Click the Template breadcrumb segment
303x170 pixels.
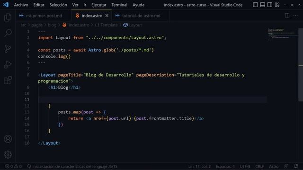pos(107,25)
